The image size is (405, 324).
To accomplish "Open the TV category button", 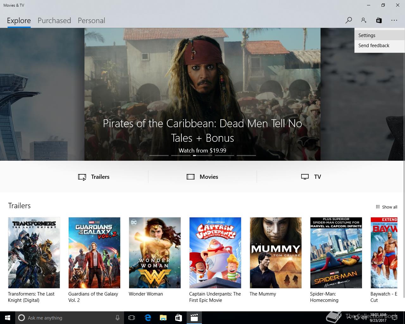I will [x=311, y=177].
